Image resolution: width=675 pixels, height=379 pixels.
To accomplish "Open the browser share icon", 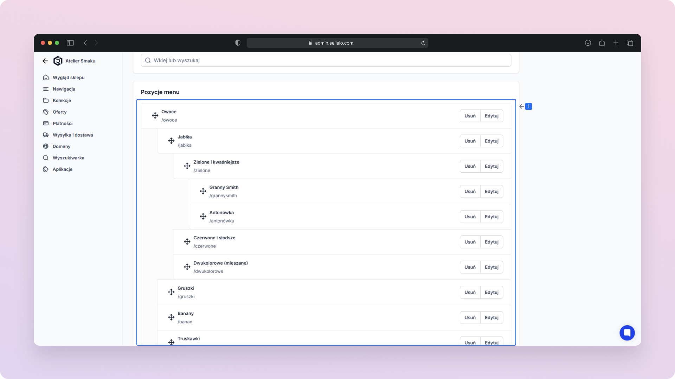I will 602,43.
